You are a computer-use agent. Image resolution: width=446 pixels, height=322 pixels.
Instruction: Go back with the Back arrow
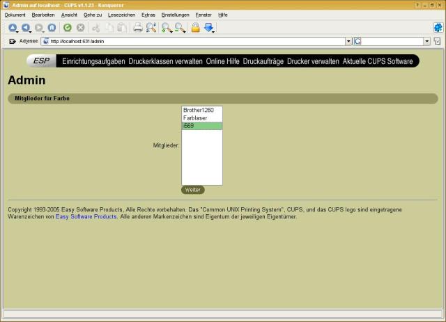(26, 28)
